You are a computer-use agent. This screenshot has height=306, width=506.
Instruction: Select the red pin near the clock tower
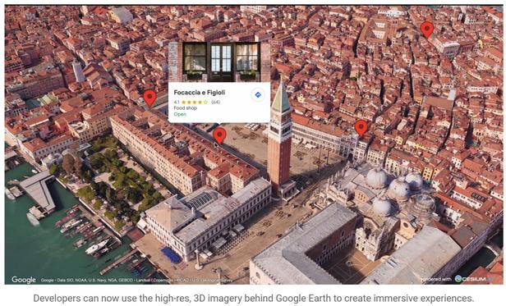(361, 128)
